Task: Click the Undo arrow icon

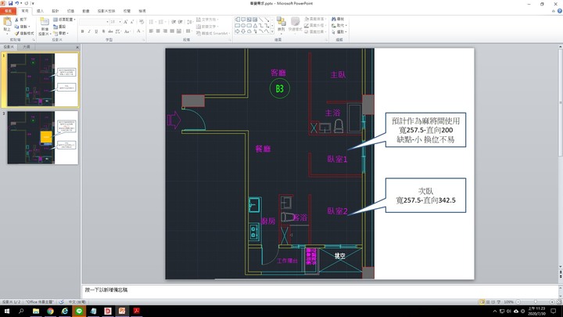Action: [x=17, y=3]
